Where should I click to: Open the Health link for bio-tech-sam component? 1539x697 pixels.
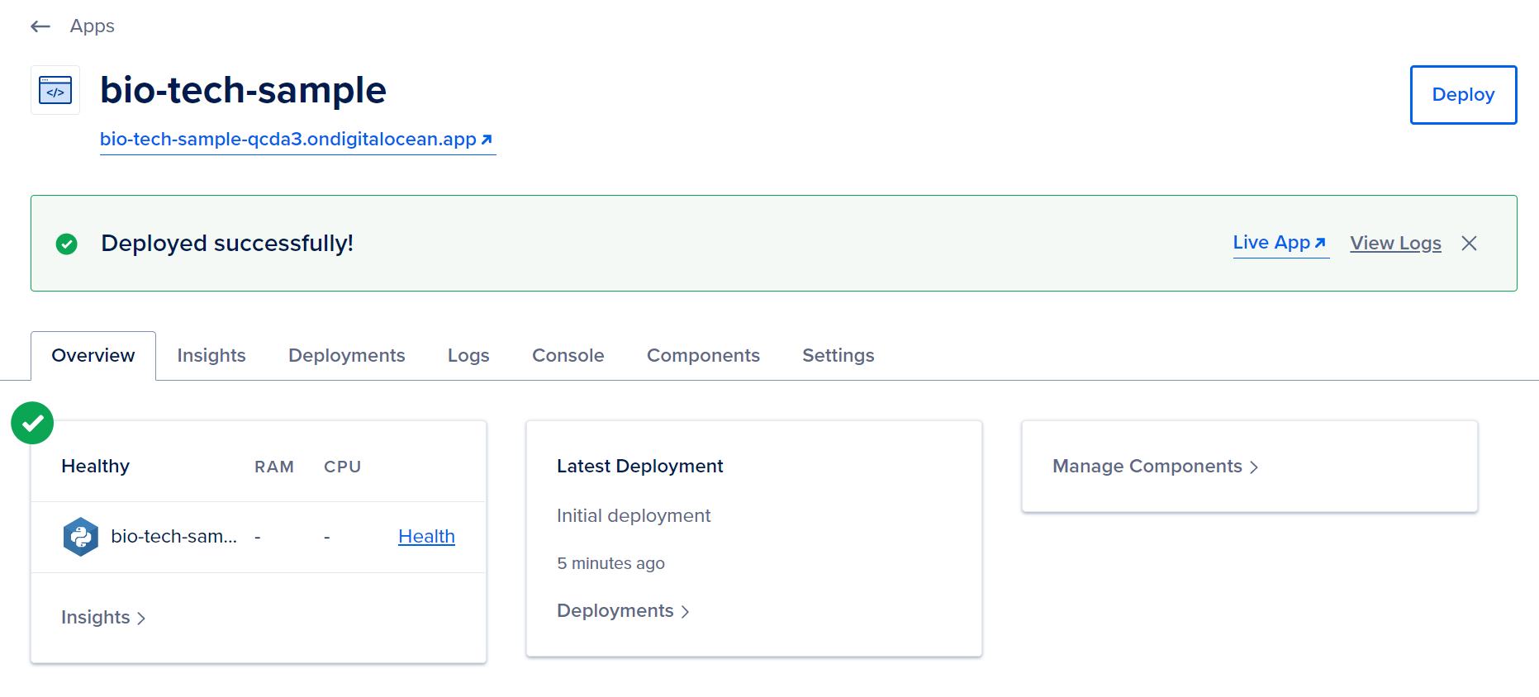[x=426, y=537]
